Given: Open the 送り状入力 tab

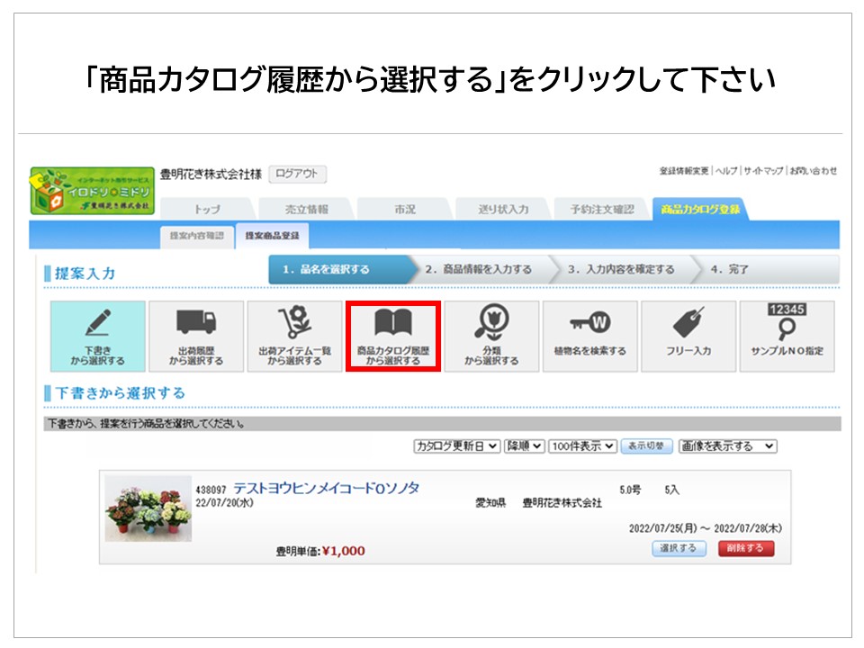Looking at the screenshot, I should [x=503, y=209].
